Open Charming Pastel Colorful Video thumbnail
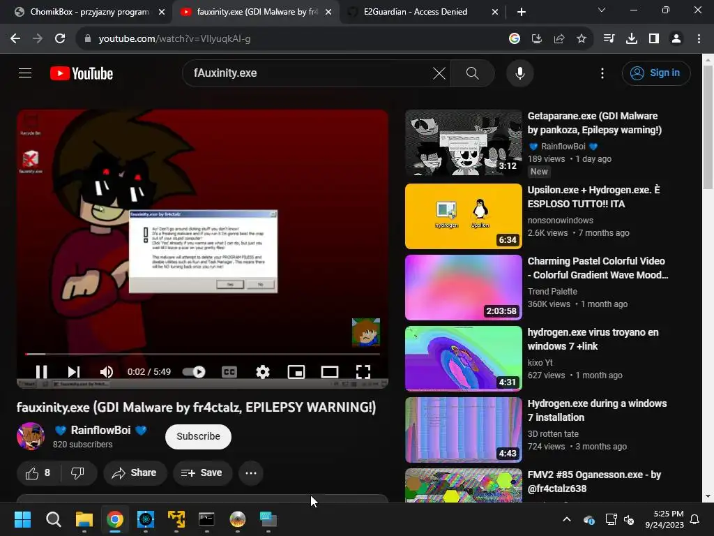This screenshot has height=536, width=714. (464, 288)
